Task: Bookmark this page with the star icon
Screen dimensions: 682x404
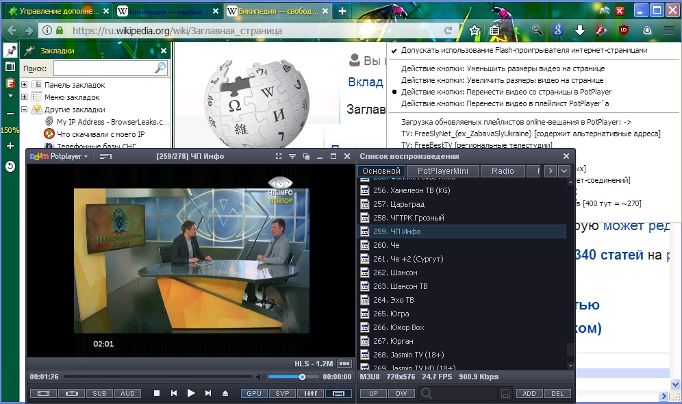Action: point(475,30)
